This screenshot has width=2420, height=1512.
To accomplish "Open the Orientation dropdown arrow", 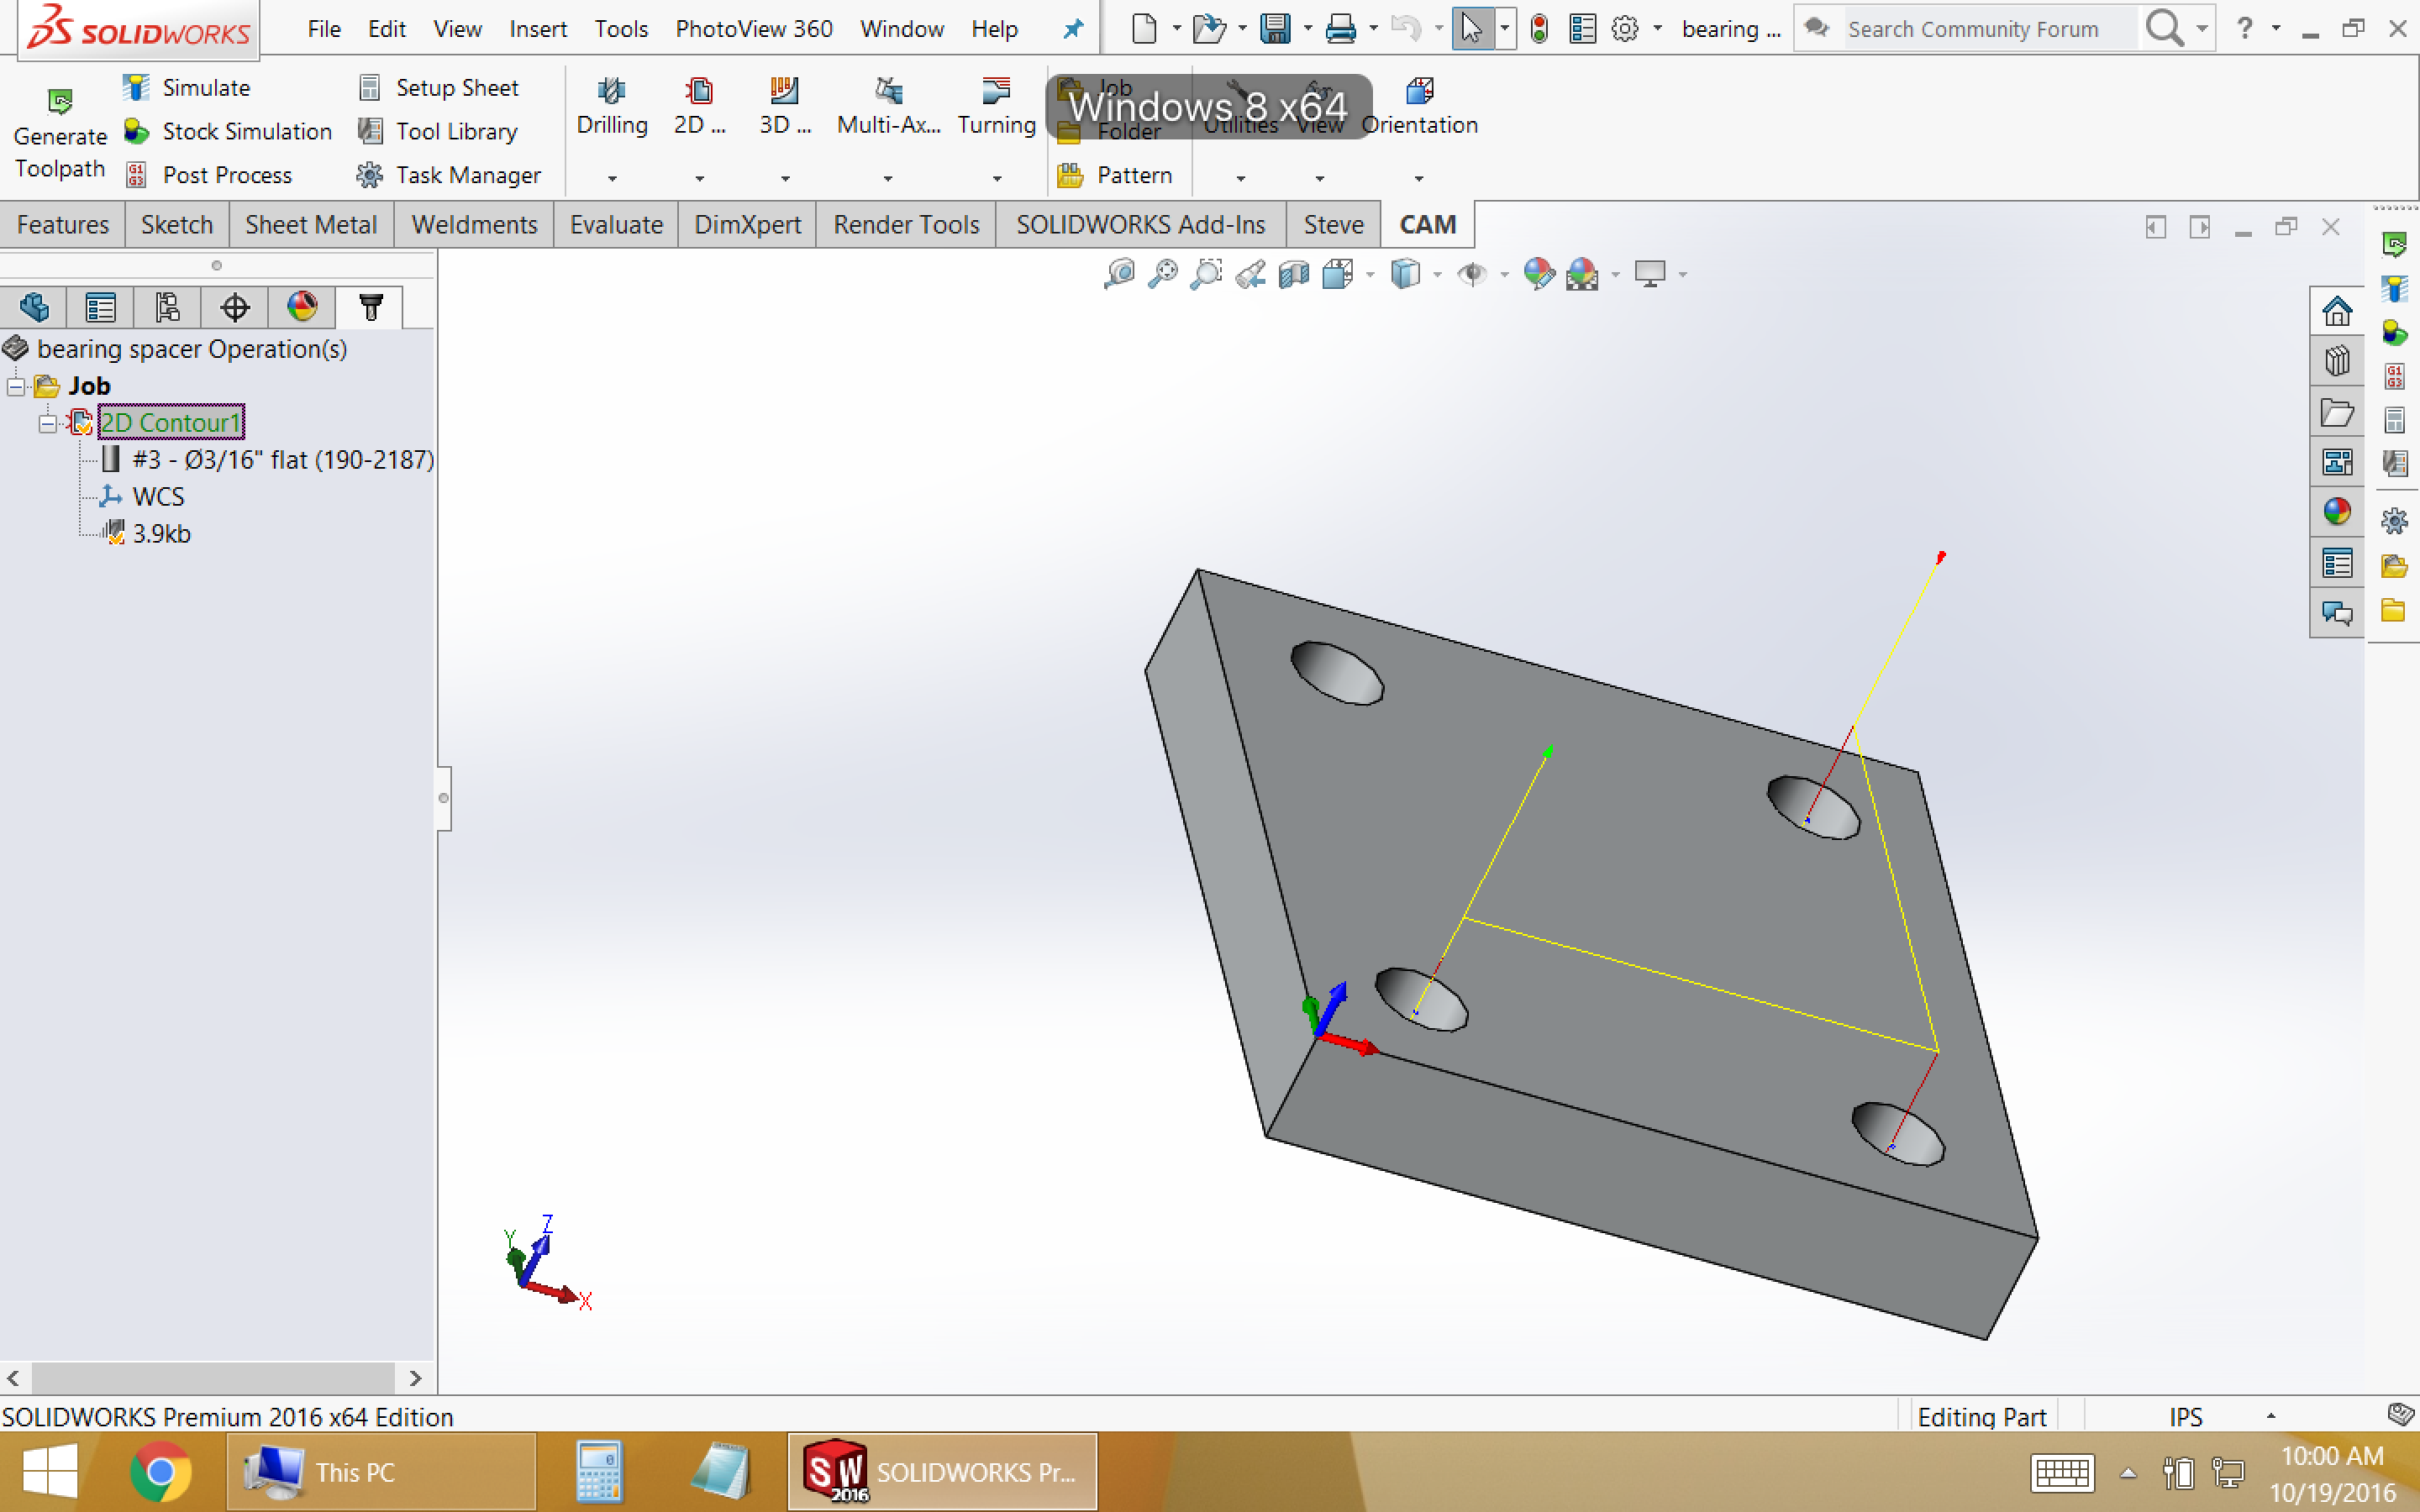I will [1419, 178].
